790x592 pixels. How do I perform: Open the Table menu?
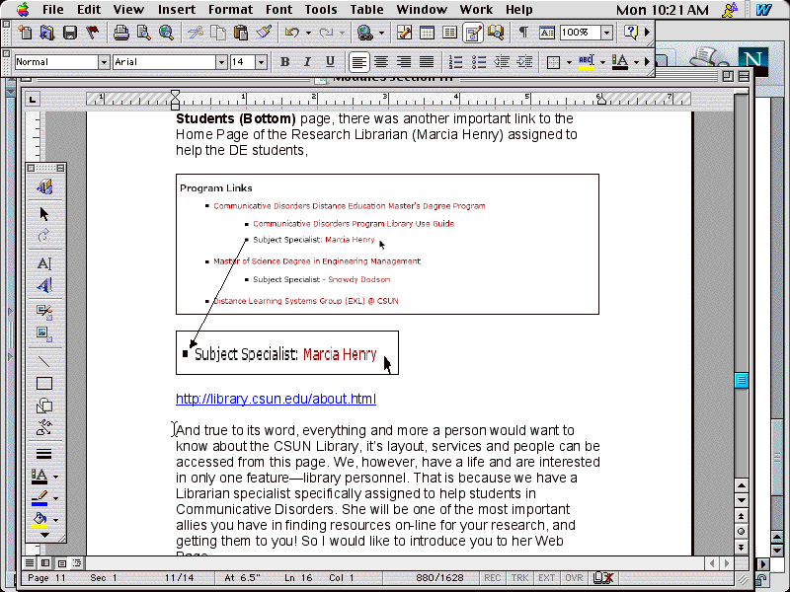tap(366, 10)
